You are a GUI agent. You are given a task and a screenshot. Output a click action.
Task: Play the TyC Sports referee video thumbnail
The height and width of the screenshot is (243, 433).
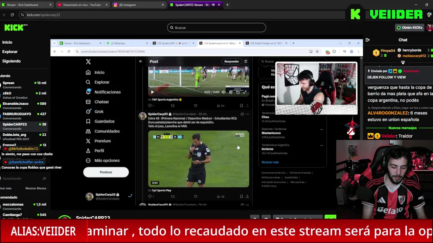(x=199, y=159)
